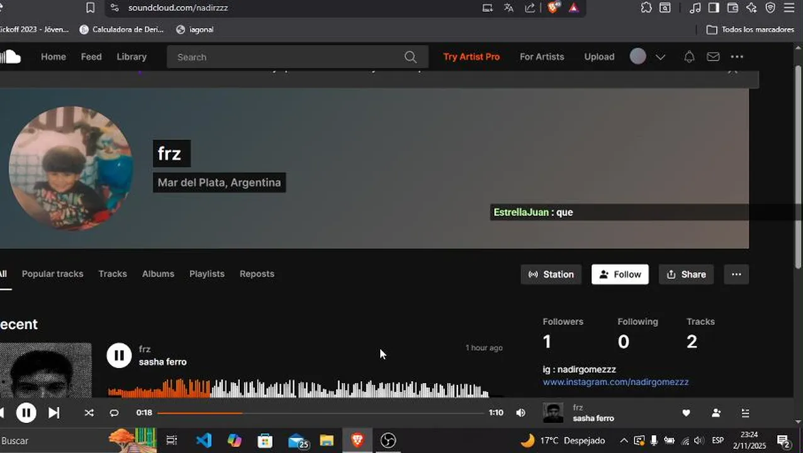This screenshot has height=453, width=803.
Task: Show hidden system tray icons
Action: click(624, 440)
